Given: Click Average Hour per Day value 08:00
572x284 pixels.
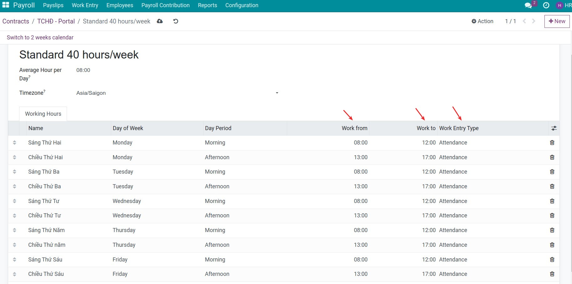Looking at the screenshot, I should coord(83,70).
